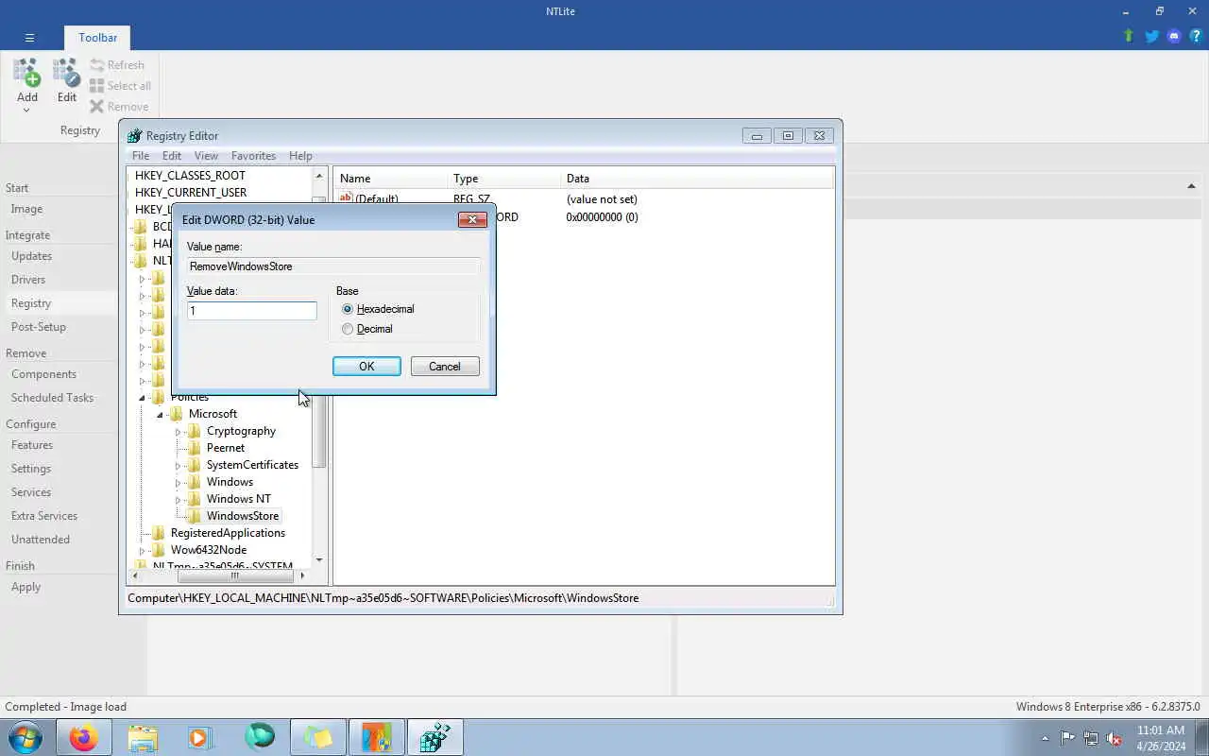The height and width of the screenshot is (756, 1209).
Task: Click the registry tree horizontal scrollbar thumb
Action: (234, 575)
